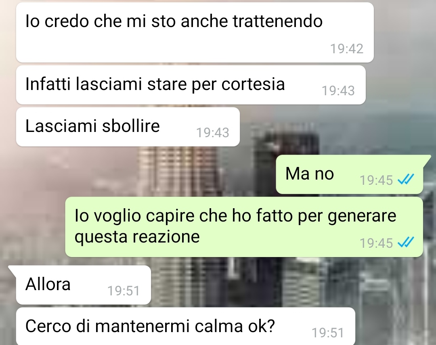
Task: Click the 19:43 timestamp beside "per cortesia"
Action: (338, 91)
